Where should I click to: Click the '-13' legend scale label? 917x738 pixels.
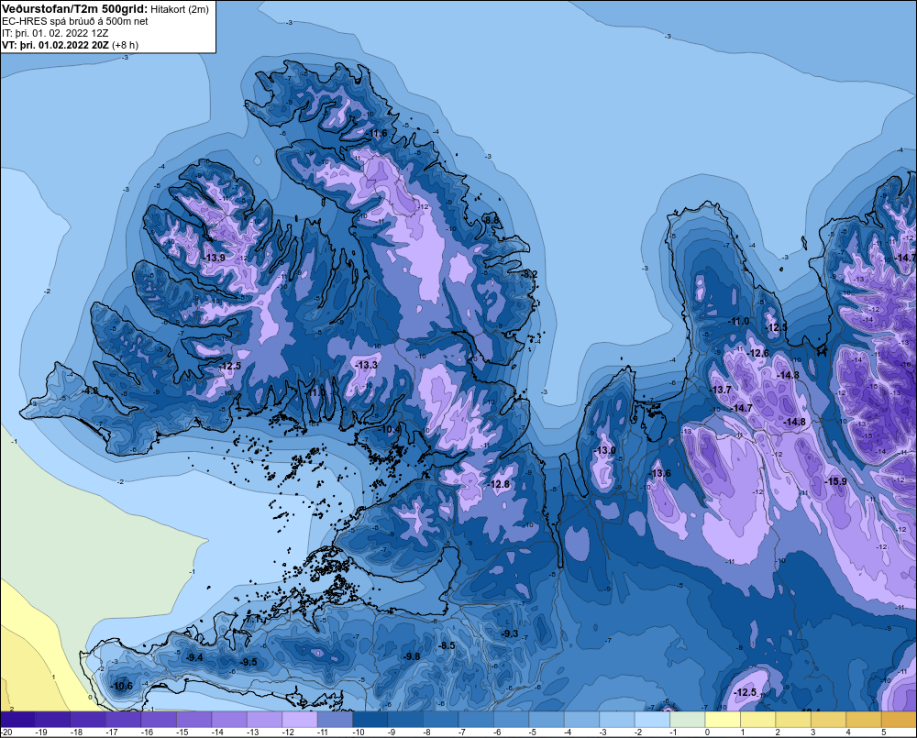coord(253,732)
